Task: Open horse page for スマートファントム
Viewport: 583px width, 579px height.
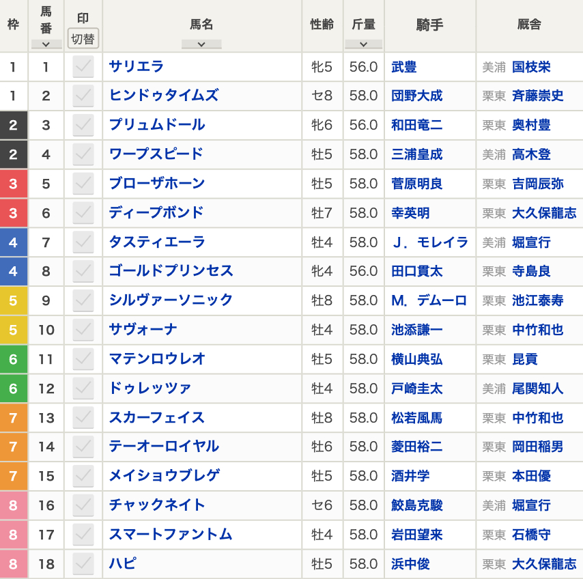Action: [171, 535]
